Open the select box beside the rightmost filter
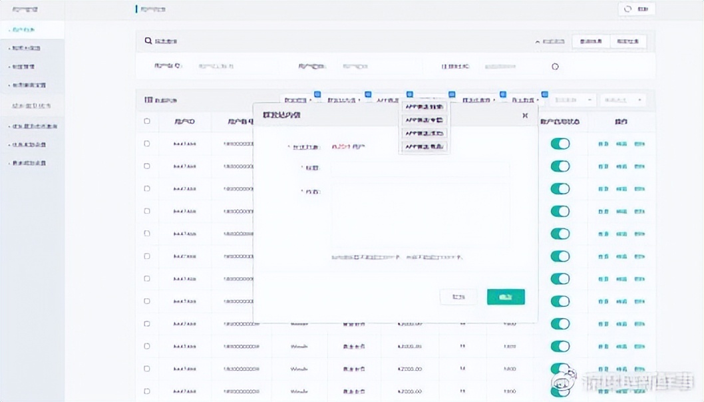This screenshot has height=402, width=704. 578,99
